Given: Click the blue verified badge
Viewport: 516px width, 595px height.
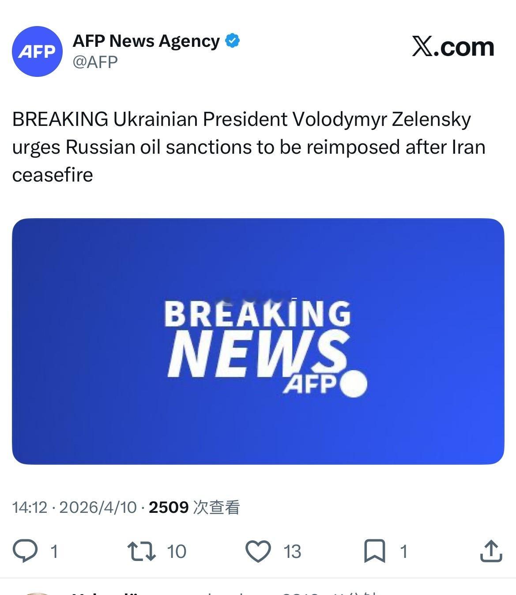Looking at the screenshot, I should (233, 41).
